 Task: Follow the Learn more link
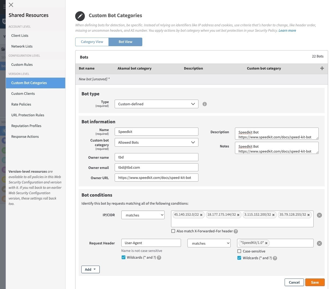(287, 30)
